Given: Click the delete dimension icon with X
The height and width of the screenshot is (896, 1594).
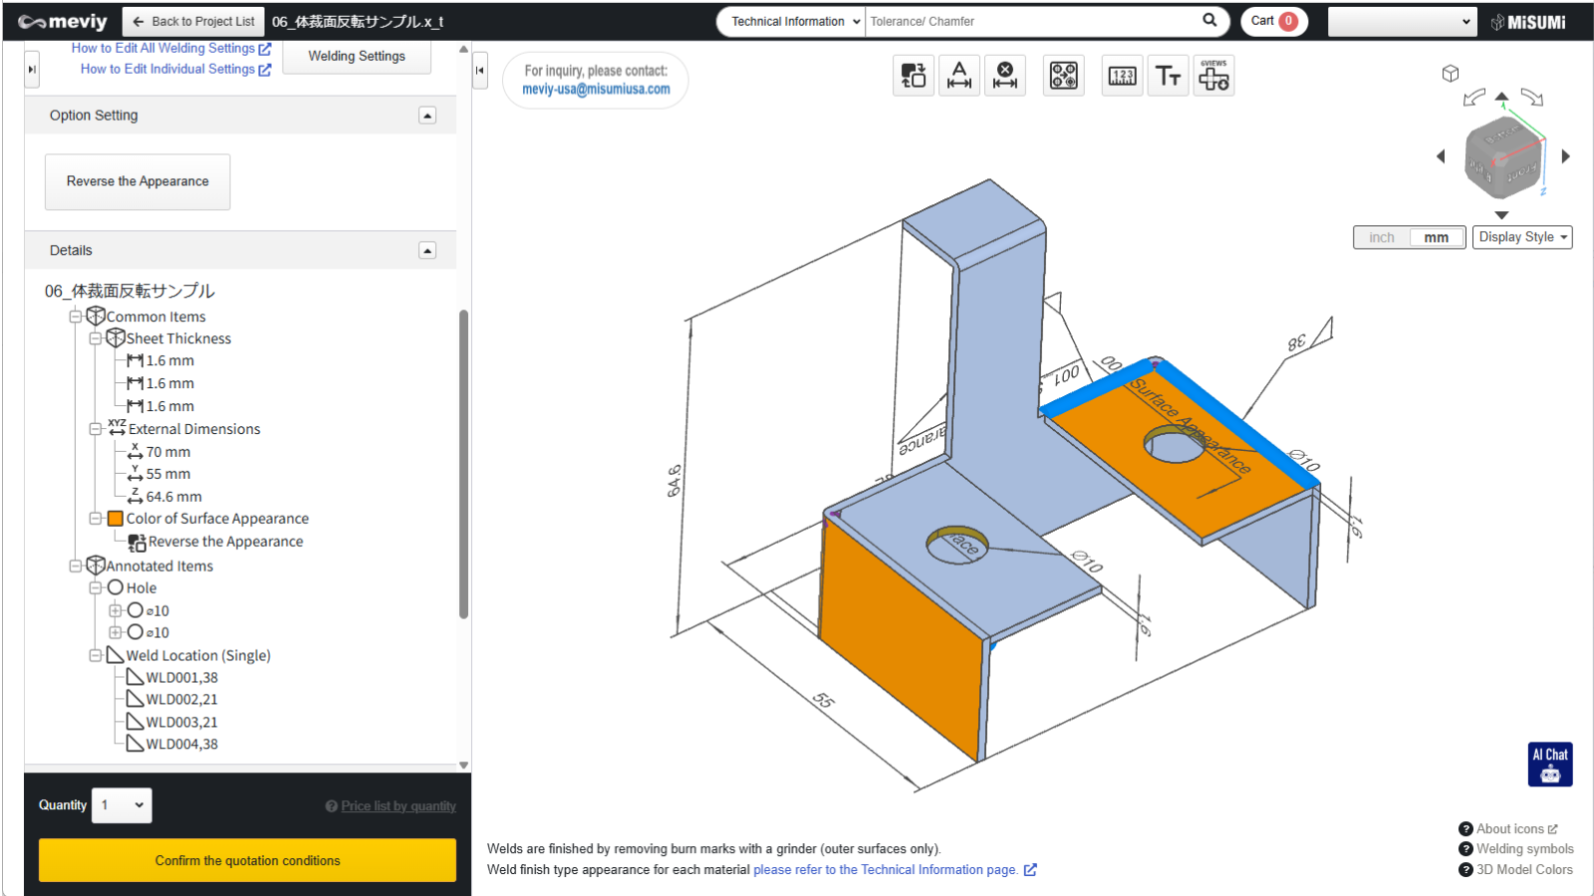Looking at the screenshot, I should [1005, 76].
